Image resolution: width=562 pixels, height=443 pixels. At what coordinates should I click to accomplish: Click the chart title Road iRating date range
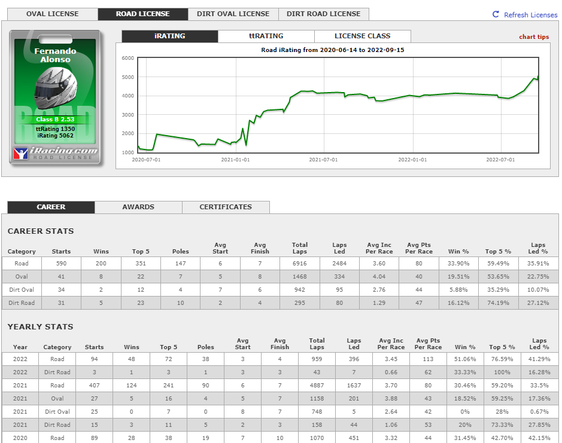332,50
